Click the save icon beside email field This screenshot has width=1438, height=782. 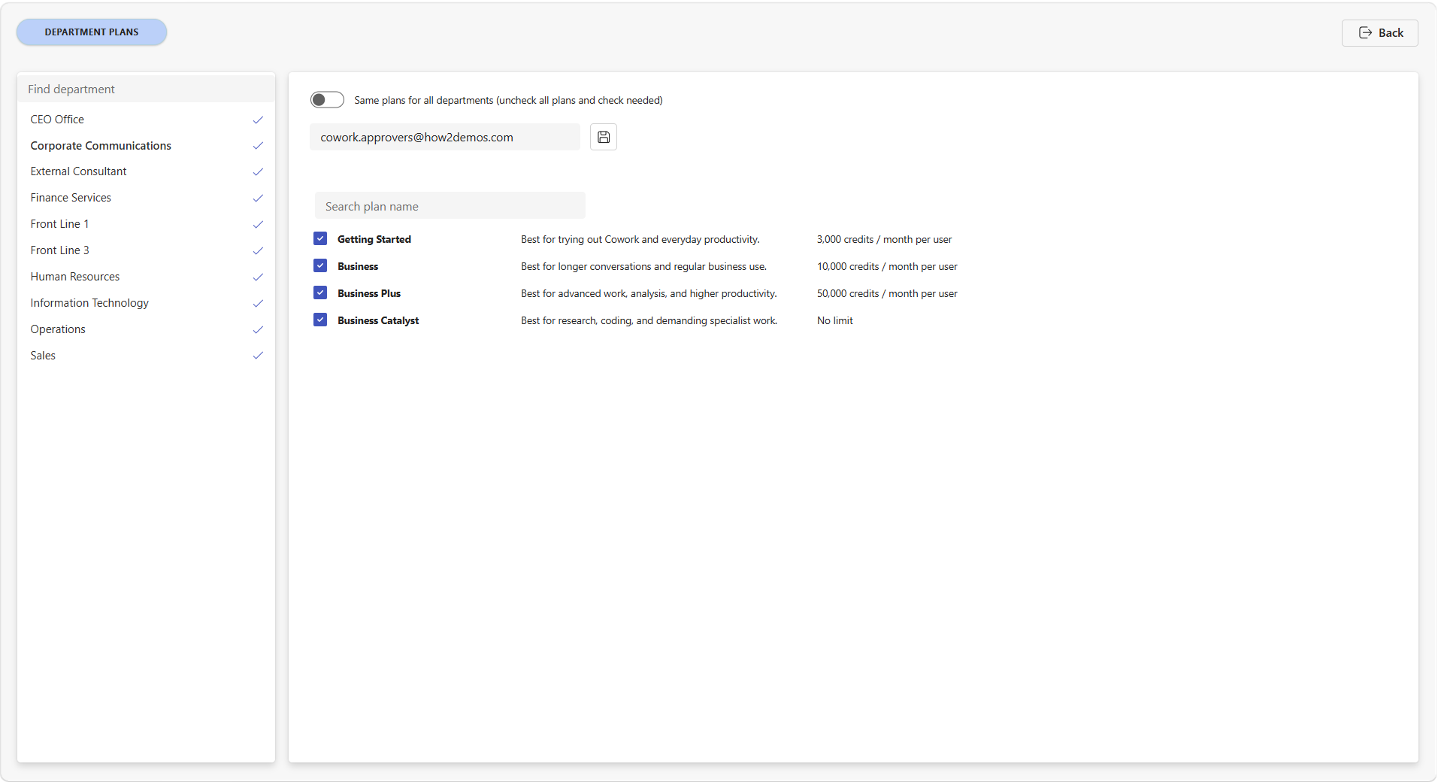[603, 137]
